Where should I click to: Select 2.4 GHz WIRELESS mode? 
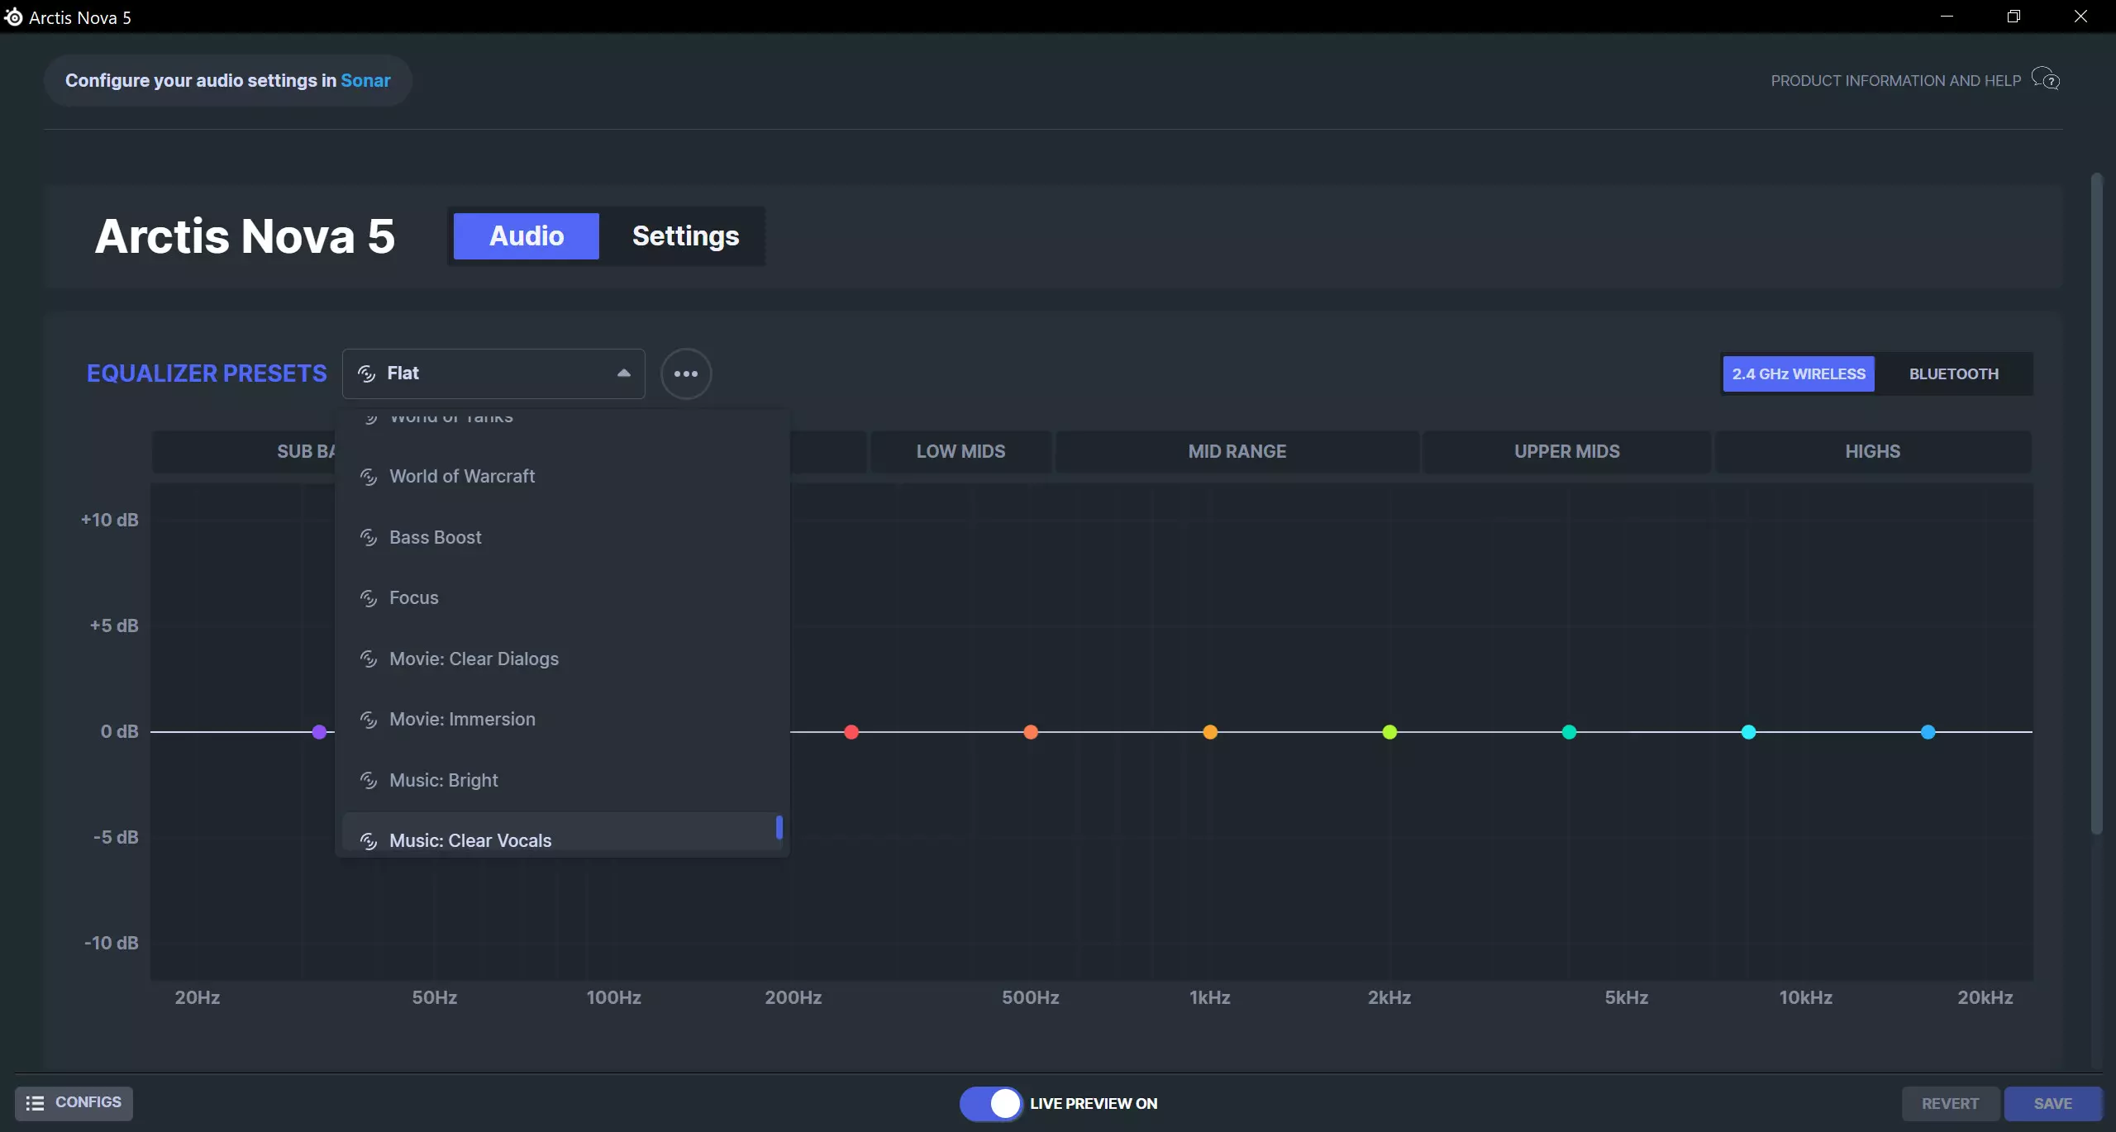1799,373
